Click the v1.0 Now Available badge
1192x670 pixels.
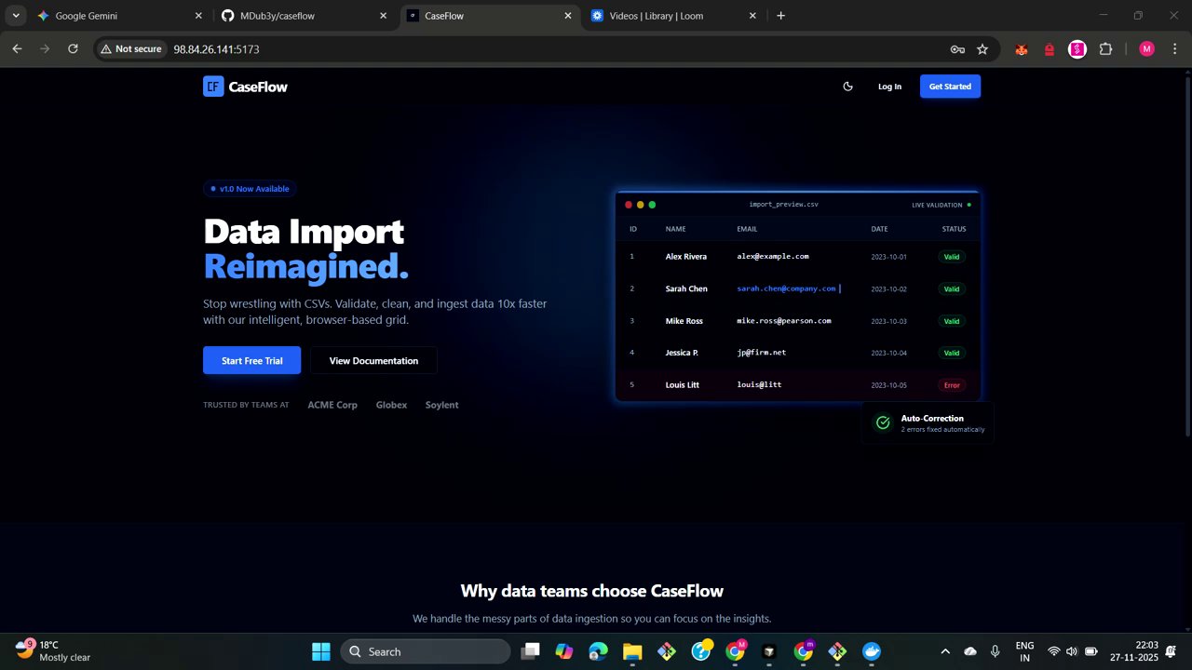250,189
